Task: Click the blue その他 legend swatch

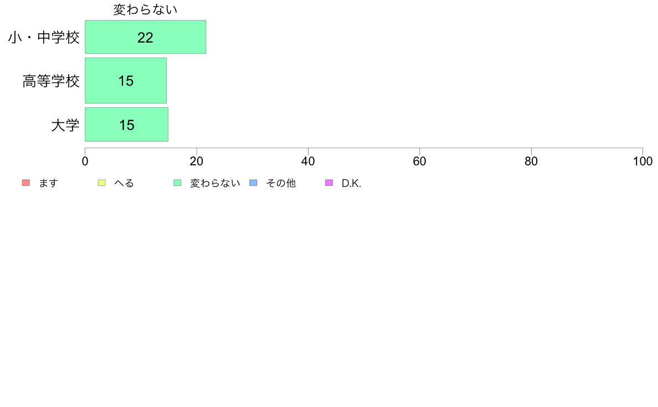Action: coord(254,182)
